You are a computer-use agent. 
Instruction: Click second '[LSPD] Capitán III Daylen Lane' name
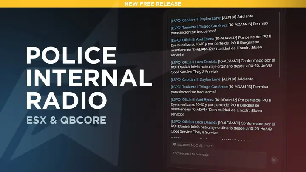[196, 79]
